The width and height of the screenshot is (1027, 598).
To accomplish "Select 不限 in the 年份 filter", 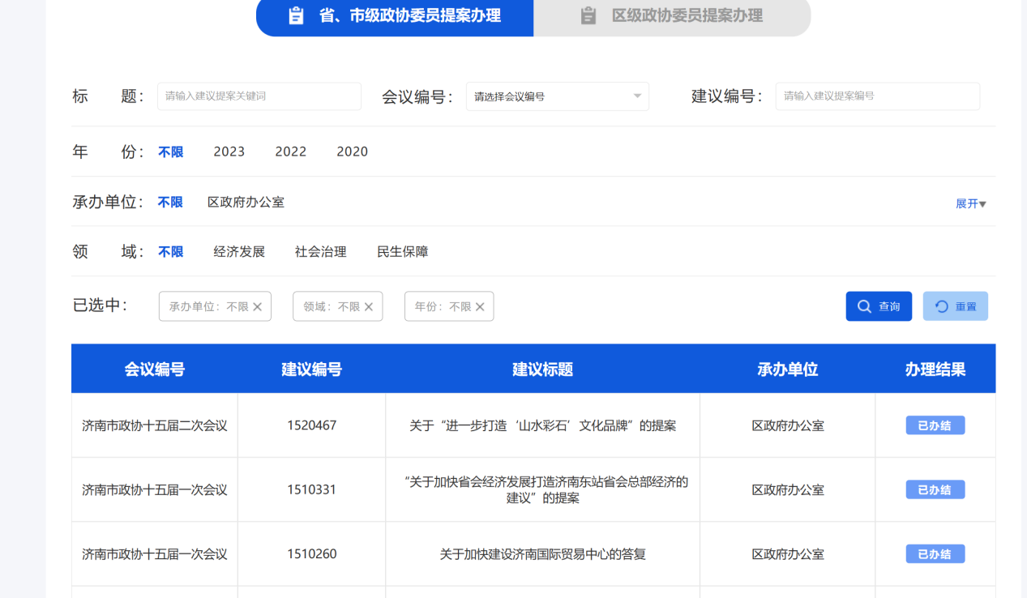I will (171, 152).
